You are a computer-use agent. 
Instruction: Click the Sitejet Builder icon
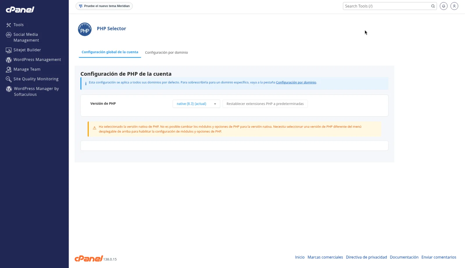pyautogui.click(x=9, y=50)
